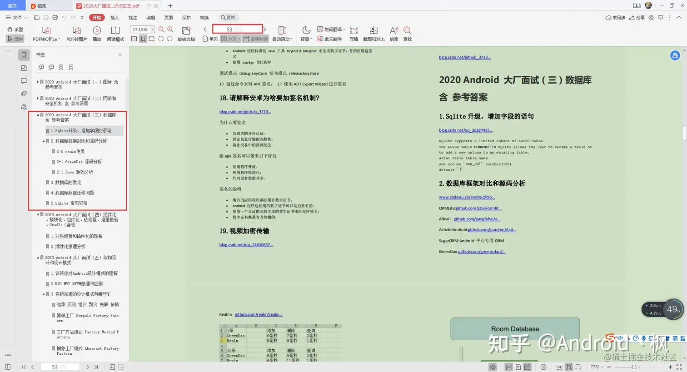Open the 截图和对比 tool

[373, 34]
